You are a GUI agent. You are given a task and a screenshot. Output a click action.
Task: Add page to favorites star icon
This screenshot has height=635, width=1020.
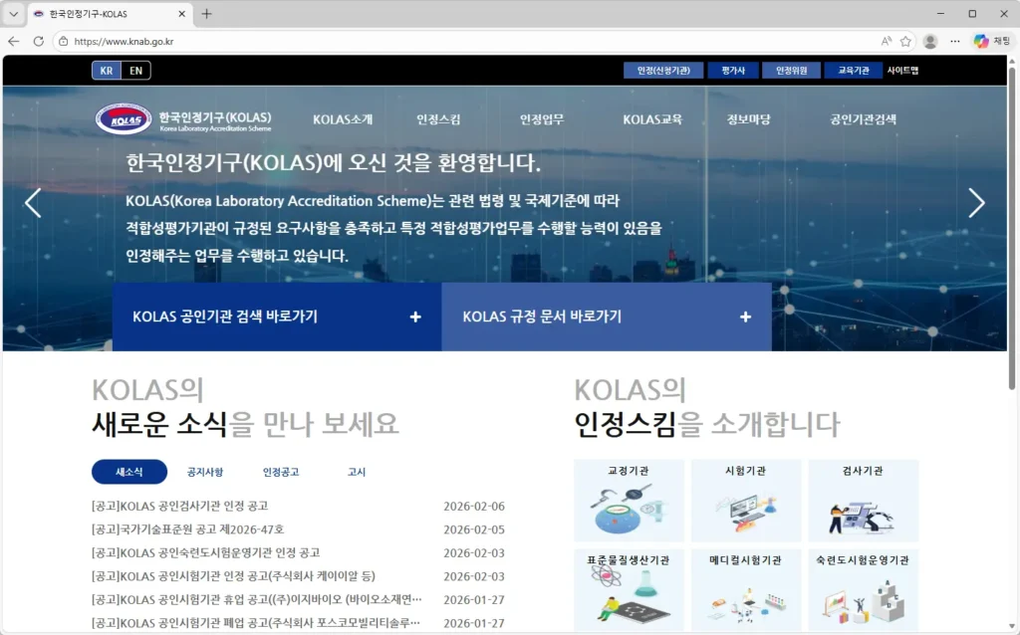point(905,41)
